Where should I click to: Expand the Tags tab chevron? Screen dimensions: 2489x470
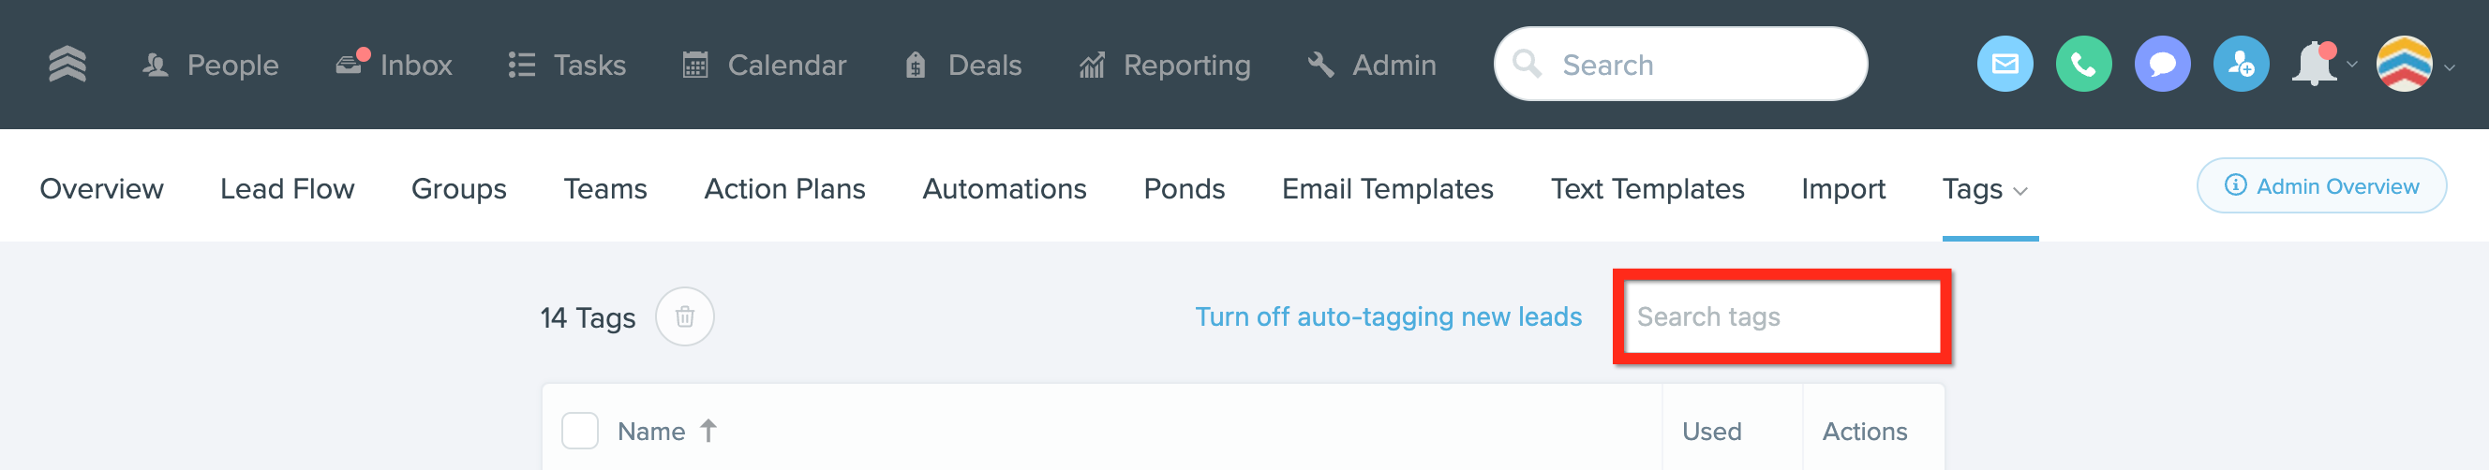(x=2020, y=191)
